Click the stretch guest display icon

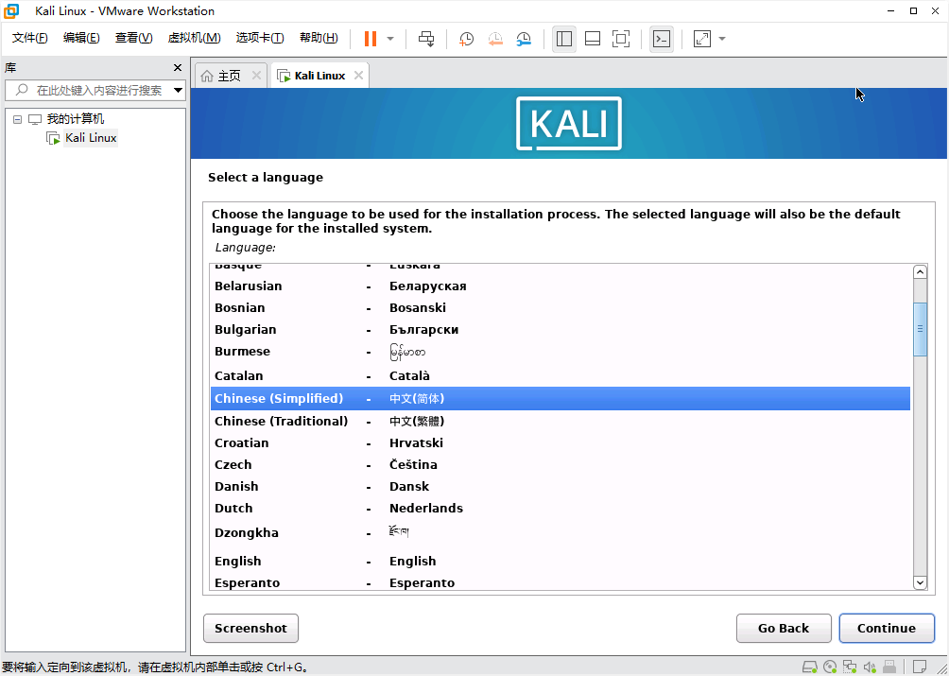click(x=702, y=39)
